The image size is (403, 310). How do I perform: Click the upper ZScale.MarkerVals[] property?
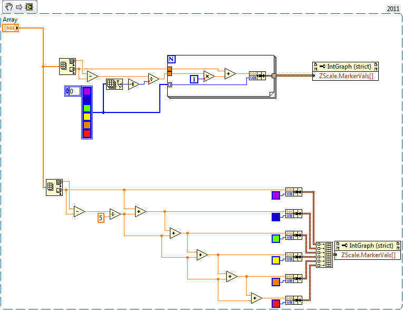346,76
